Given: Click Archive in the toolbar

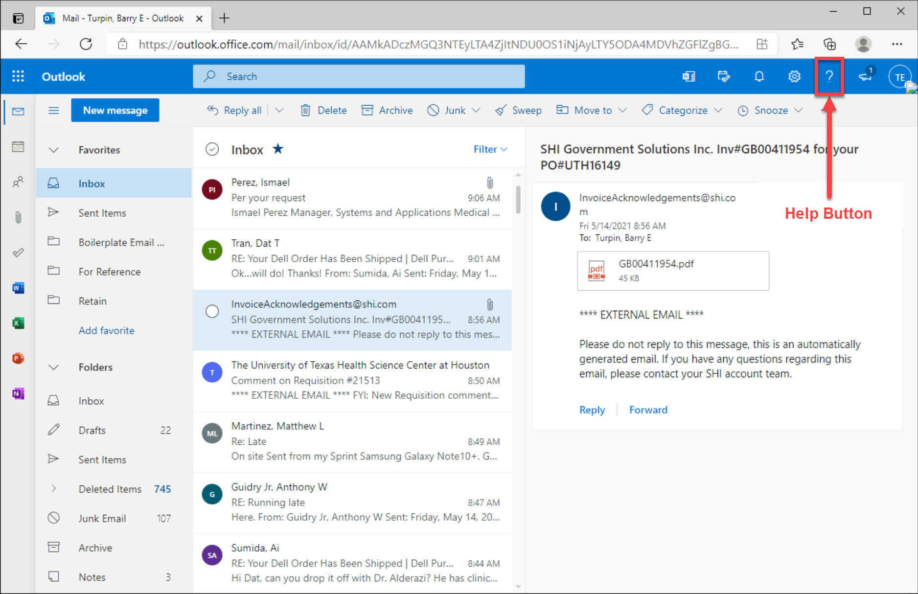Looking at the screenshot, I should point(387,111).
